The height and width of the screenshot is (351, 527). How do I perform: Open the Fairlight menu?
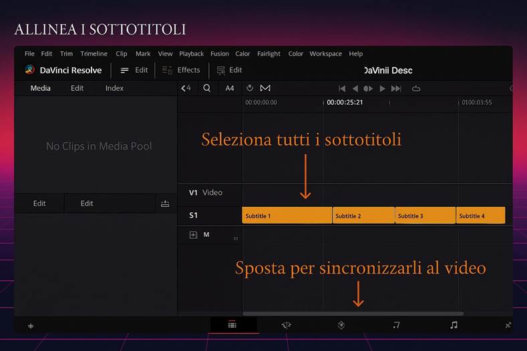(x=269, y=54)
